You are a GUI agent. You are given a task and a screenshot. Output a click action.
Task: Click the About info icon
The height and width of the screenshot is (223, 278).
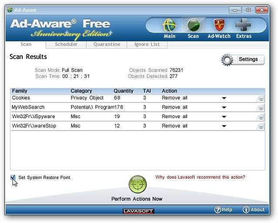(x=246, y=209)
